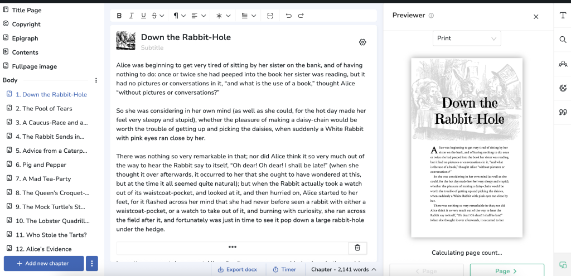Insert a full-screen split element
This screenshot has width=571, height=276.
pos(270,16)
